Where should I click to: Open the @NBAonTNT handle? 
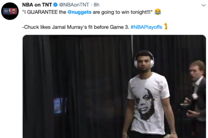[x=74, y=5]
